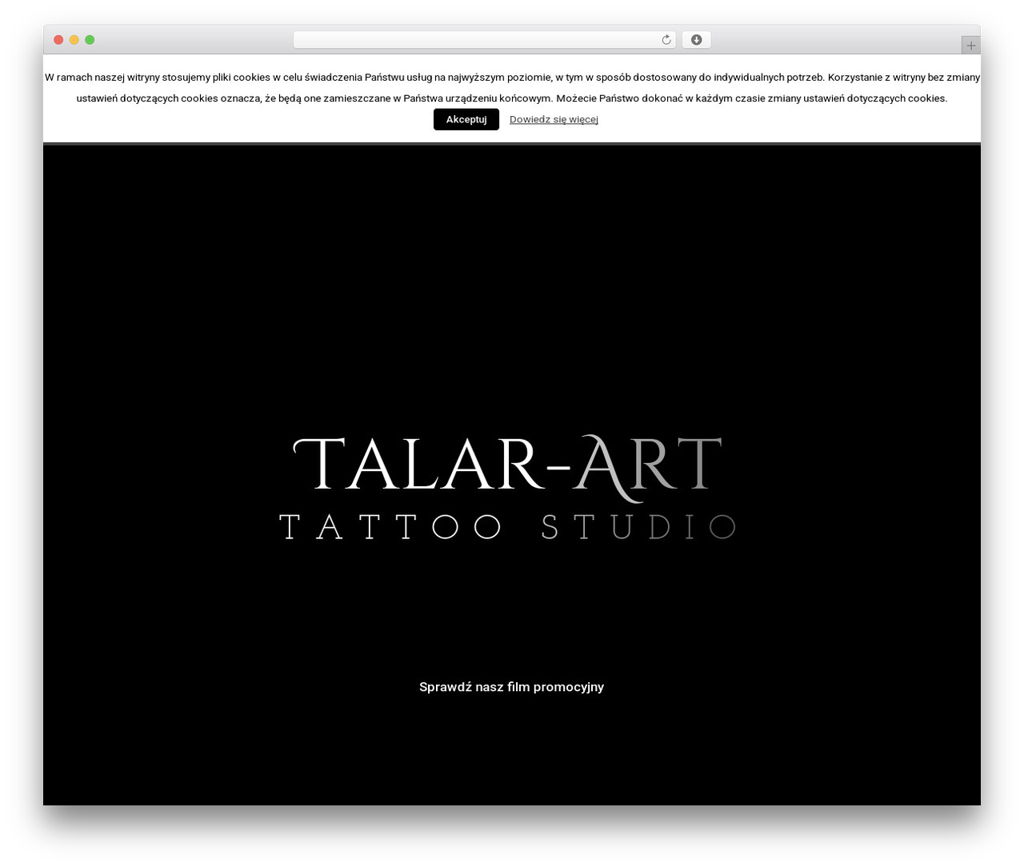Image resolution: width=1024 pixels, height=867 pixels.
Task: Click the Sprawdź nasz film promocyjny text
Action: coord(511,687)
